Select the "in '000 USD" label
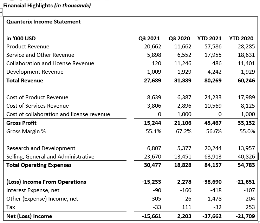 tap(21, 38)
